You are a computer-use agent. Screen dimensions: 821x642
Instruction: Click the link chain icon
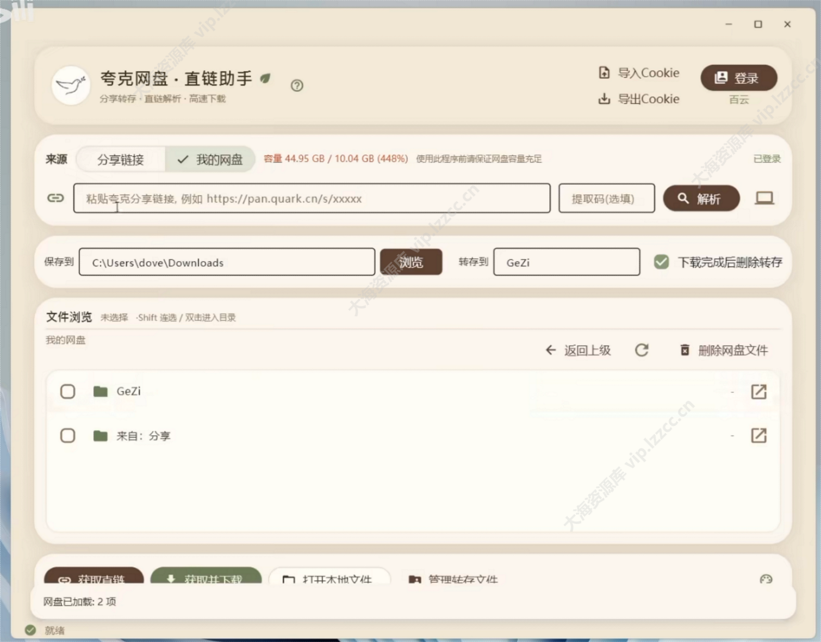click(55, 198)
